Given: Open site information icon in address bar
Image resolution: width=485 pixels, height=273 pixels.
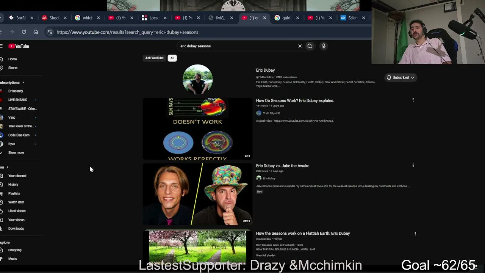Looking at the screenshot, I should [x=50, y=32].
